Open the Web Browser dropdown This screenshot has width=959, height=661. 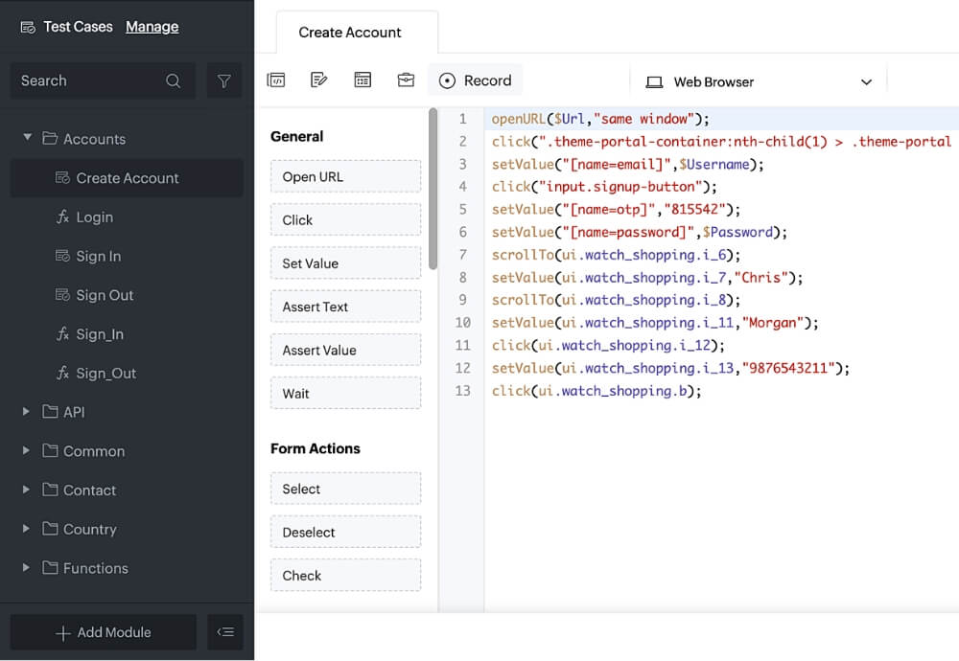759,82
